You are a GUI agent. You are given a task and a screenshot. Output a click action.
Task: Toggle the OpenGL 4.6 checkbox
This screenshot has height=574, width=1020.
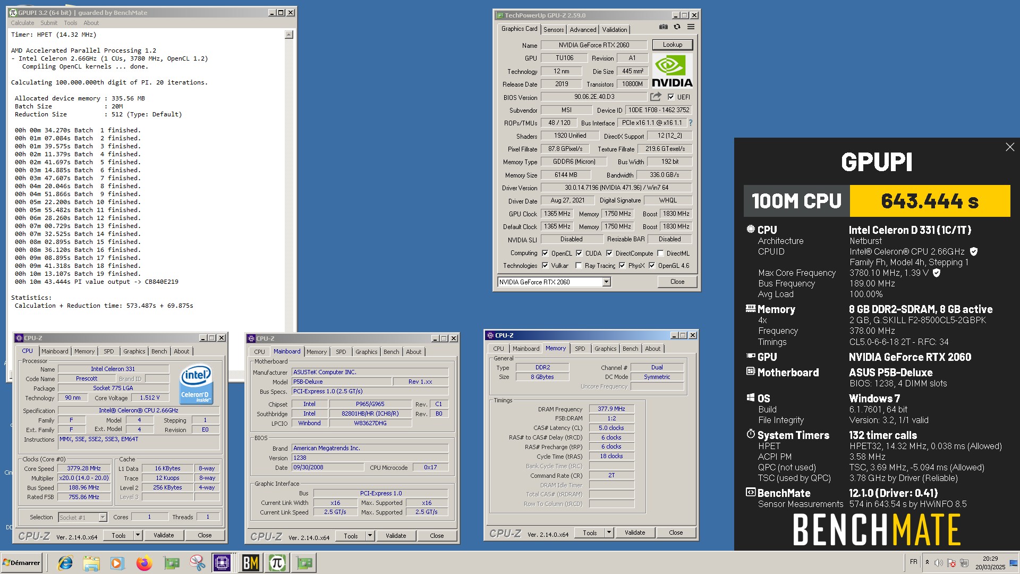tap(652, 266)
